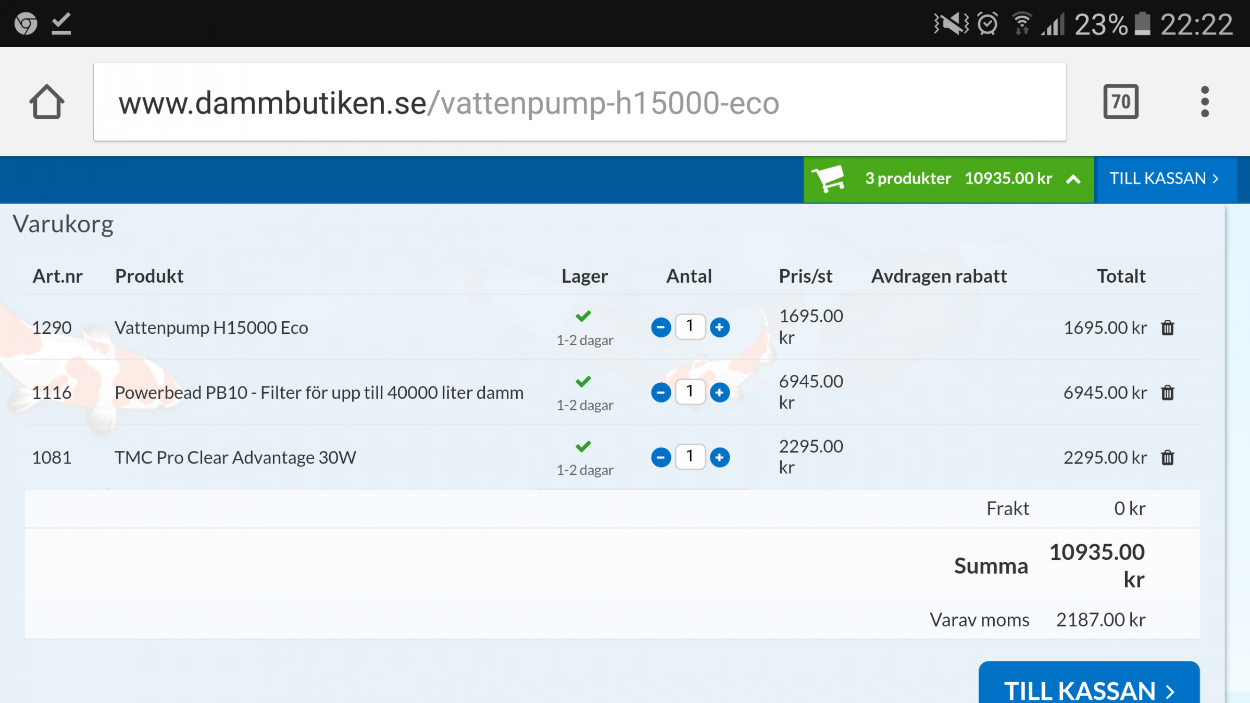
Task: Click the Varukorg heading
Action: (63, 224)
